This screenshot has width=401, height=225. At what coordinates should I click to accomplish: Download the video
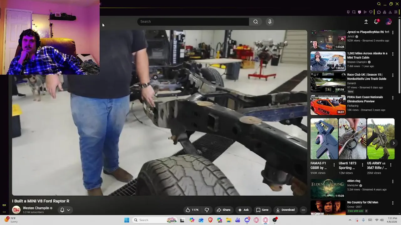click(285, 210)
